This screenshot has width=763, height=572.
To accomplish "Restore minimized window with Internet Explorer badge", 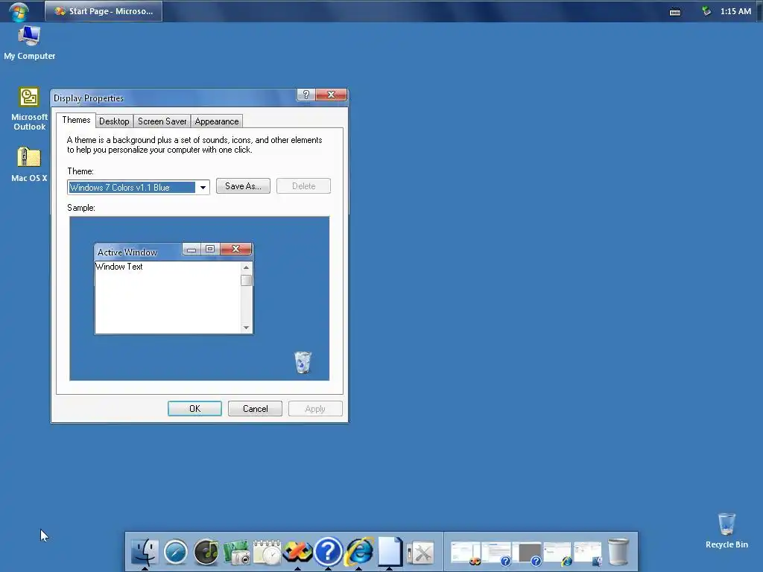I will (557, 553).
